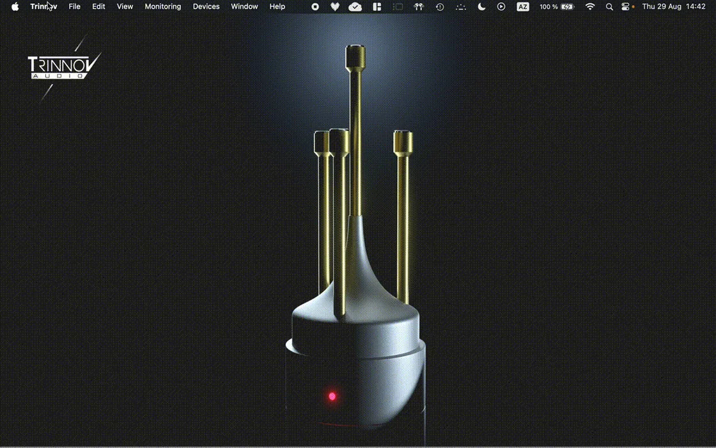Open the Apple menu
The height and width of the screenshot is (448, 716).
click(x=15, y=6)
